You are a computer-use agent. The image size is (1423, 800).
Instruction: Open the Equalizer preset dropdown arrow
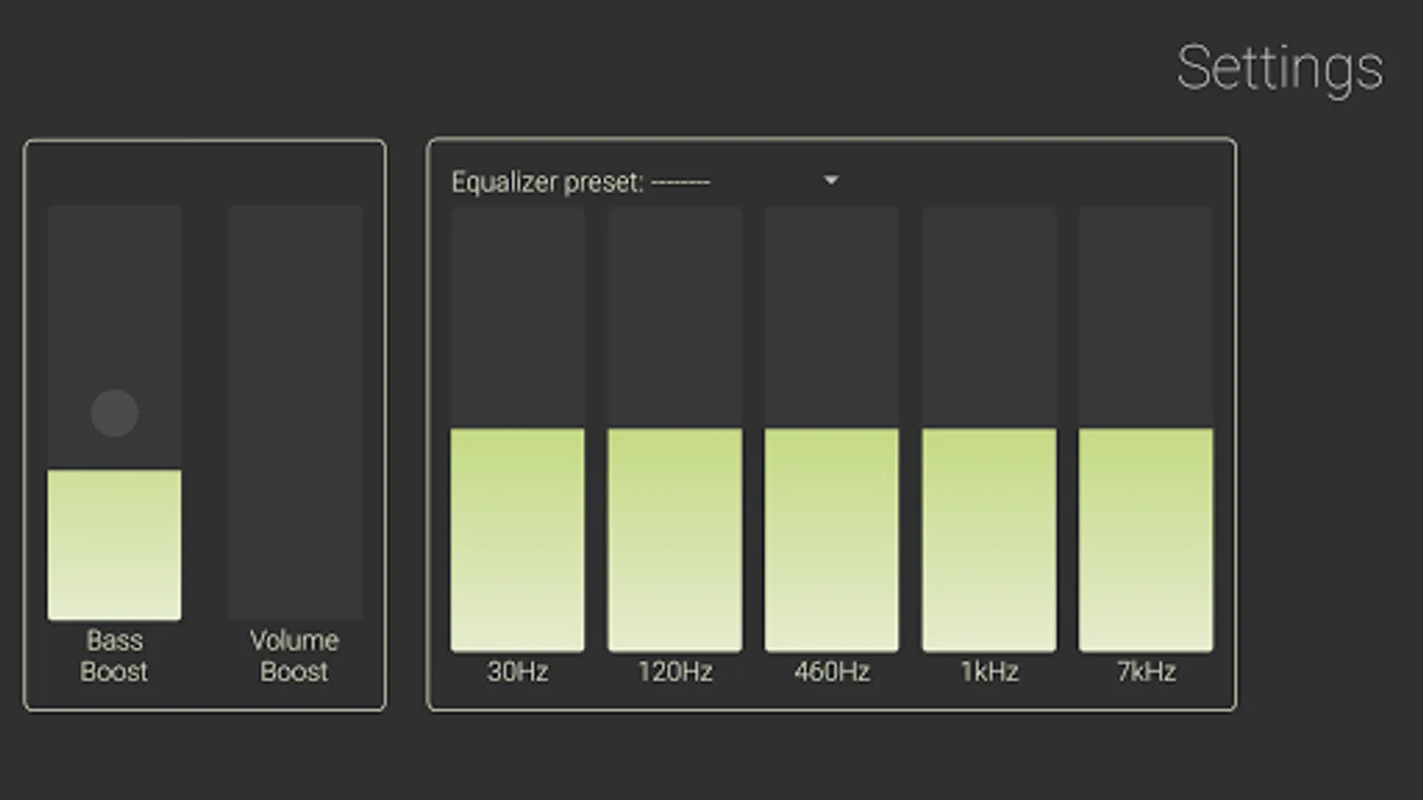(831, 180)
